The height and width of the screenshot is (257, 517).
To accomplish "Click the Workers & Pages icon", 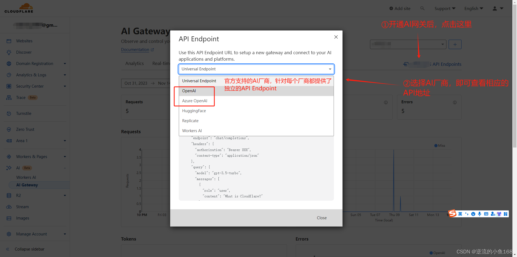I will click(x=9, y=157).
